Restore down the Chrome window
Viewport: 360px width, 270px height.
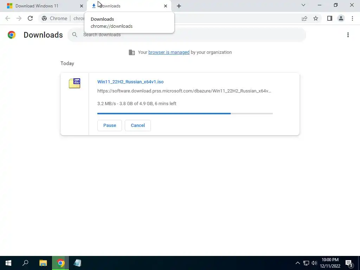(x=336, y=5)
